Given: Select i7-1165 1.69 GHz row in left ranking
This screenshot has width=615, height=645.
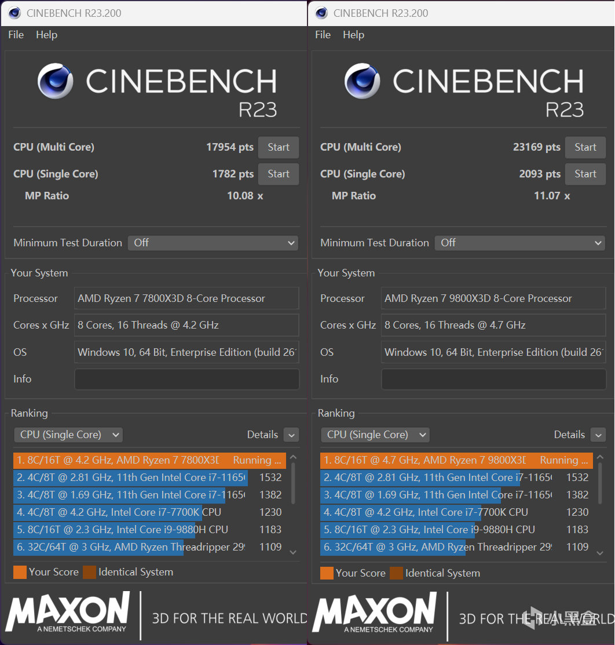Looking at the screenshot, I should point(149,495).
